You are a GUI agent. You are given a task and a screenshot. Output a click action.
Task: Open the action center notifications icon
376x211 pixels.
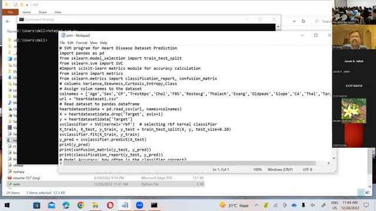pos(366,205)
